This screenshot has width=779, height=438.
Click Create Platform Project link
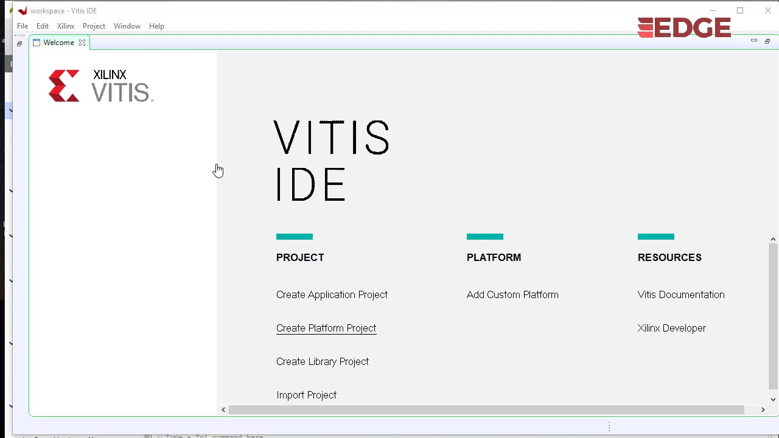(326, 328)
